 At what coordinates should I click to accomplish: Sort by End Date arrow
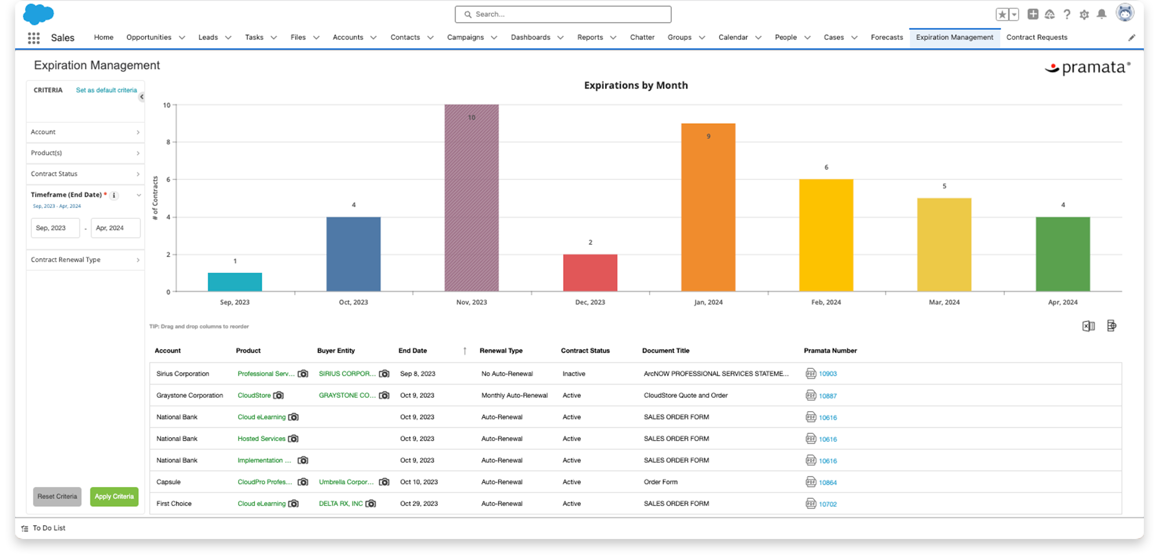[x=465, y=351]
